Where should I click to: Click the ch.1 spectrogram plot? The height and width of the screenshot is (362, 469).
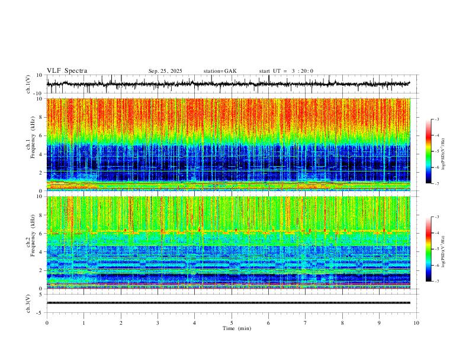[x=228, y=144]
